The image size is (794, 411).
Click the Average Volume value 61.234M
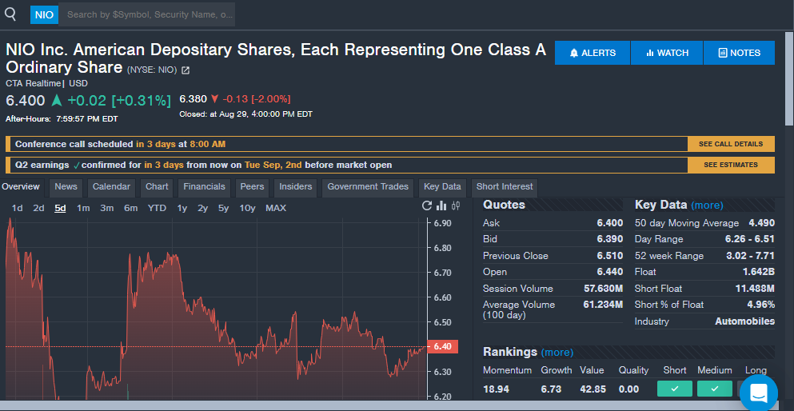tap(603, 305)
